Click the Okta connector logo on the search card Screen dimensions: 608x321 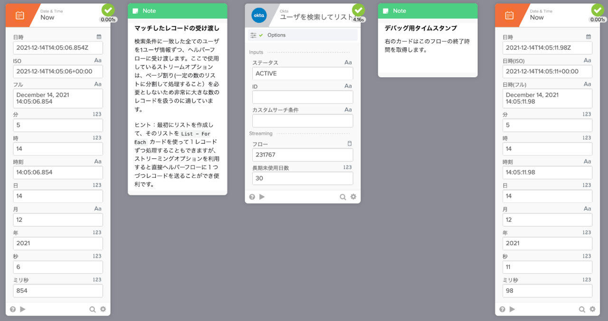tap(259, 15)
